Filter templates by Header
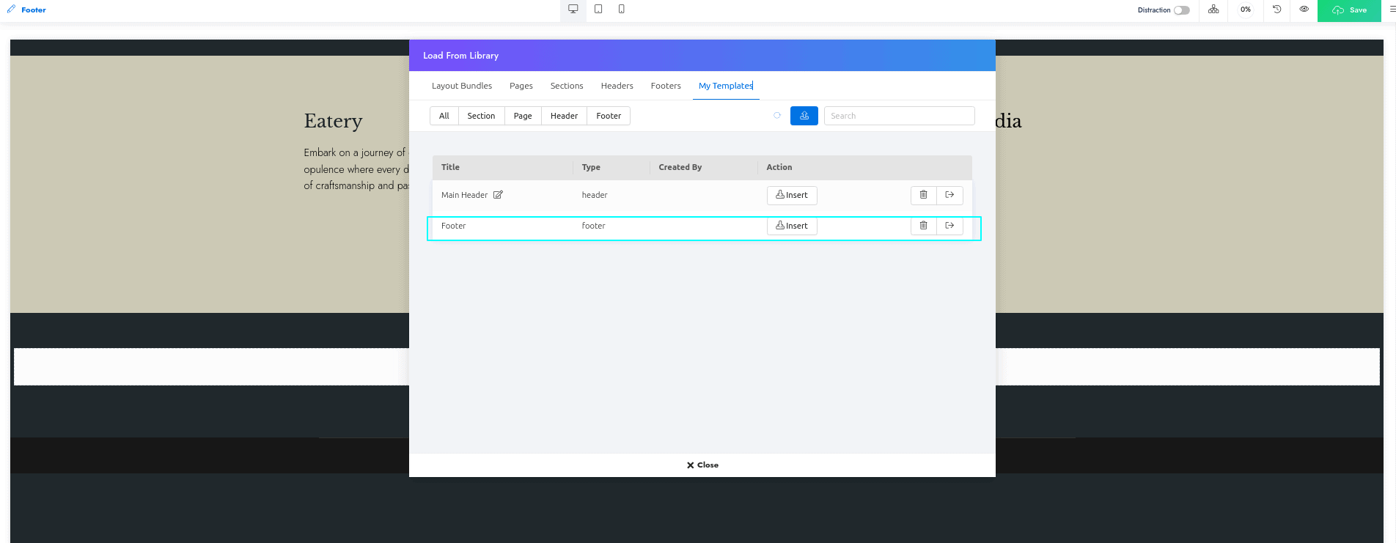The width and height of the screenshot is (1396, 543). pos(564,116)
